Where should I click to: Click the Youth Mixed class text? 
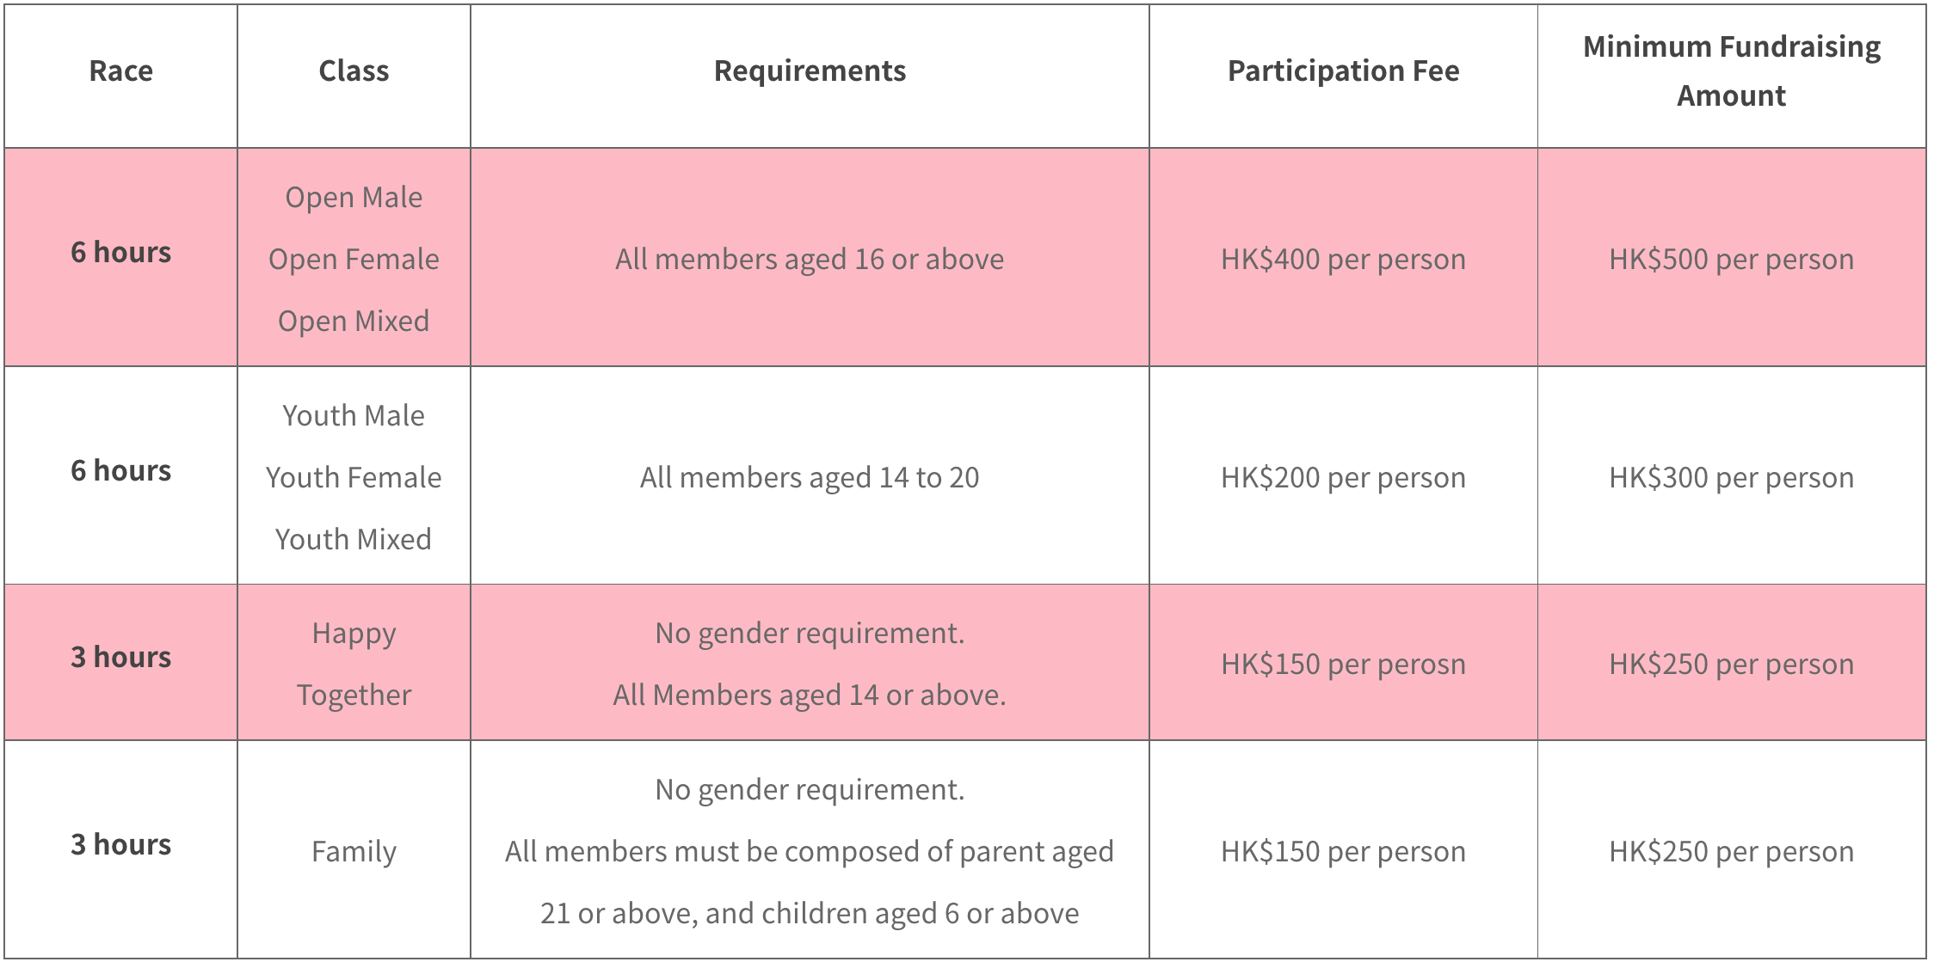(354, 540)
